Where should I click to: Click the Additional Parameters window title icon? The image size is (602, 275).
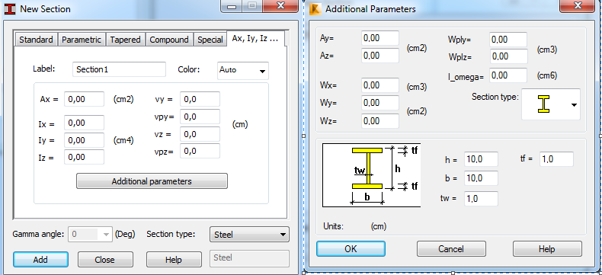(315, 9)
